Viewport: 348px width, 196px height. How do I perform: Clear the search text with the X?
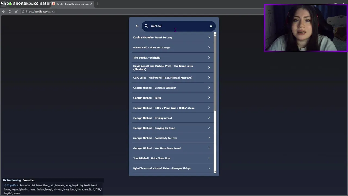click(211, 26)
